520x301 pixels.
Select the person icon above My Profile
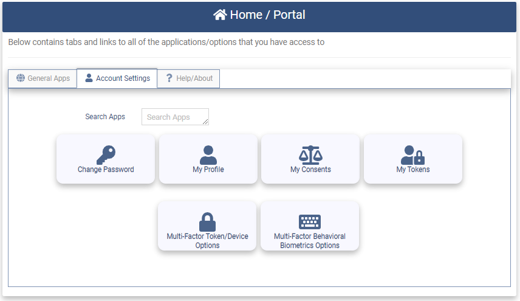coord(208,154)
